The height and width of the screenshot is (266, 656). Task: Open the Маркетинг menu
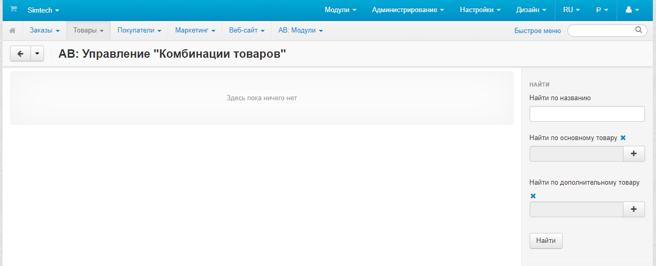[195, 30]
